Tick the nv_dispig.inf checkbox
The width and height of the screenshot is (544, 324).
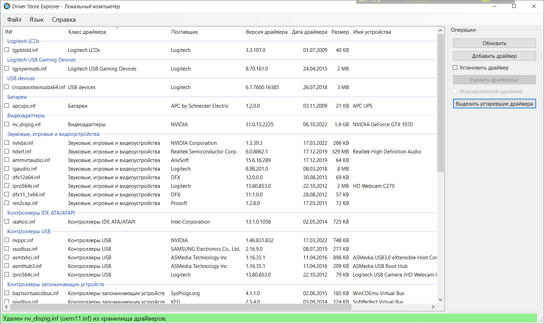point(7,124)
